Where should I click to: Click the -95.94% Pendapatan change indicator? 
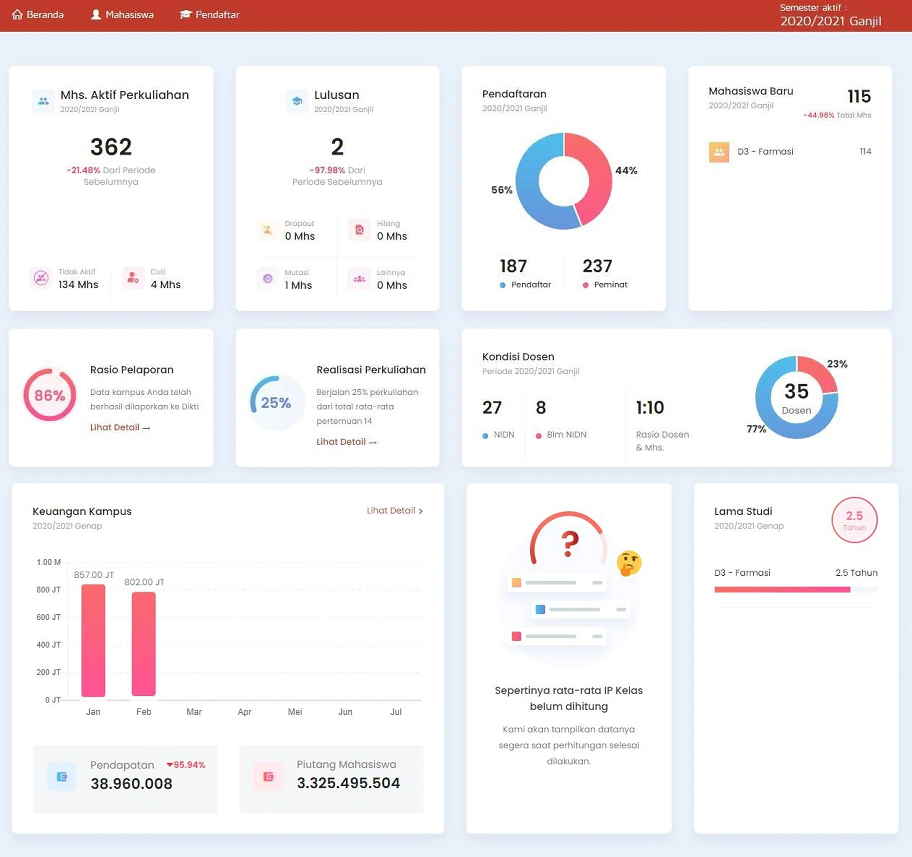click(186, 765)
